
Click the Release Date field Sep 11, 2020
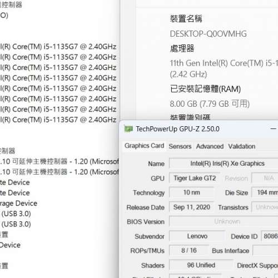tap(192, 207)
